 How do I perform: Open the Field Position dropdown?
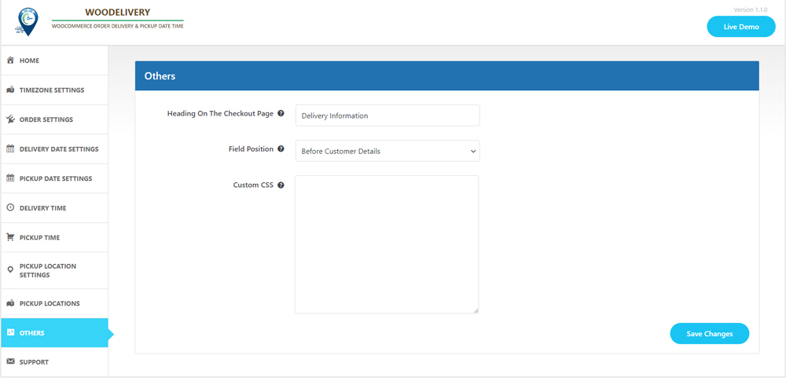(x=387, y=151)
